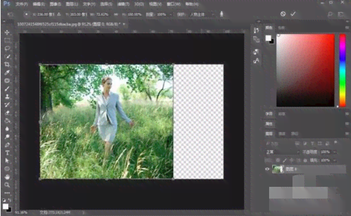Select the Crop tool
The image size is (351, 216).
7,65
